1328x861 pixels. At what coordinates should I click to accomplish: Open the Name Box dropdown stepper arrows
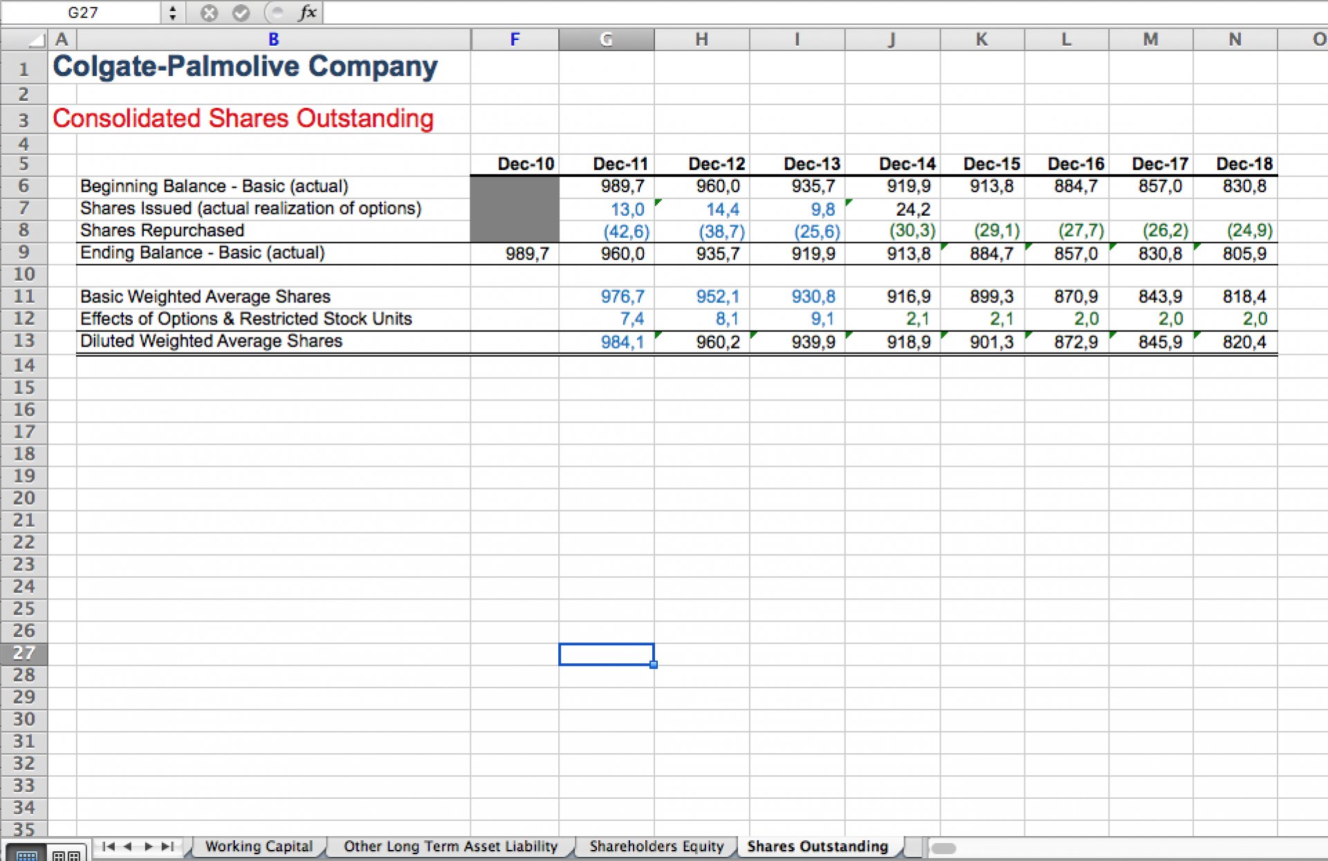point(172,12)
